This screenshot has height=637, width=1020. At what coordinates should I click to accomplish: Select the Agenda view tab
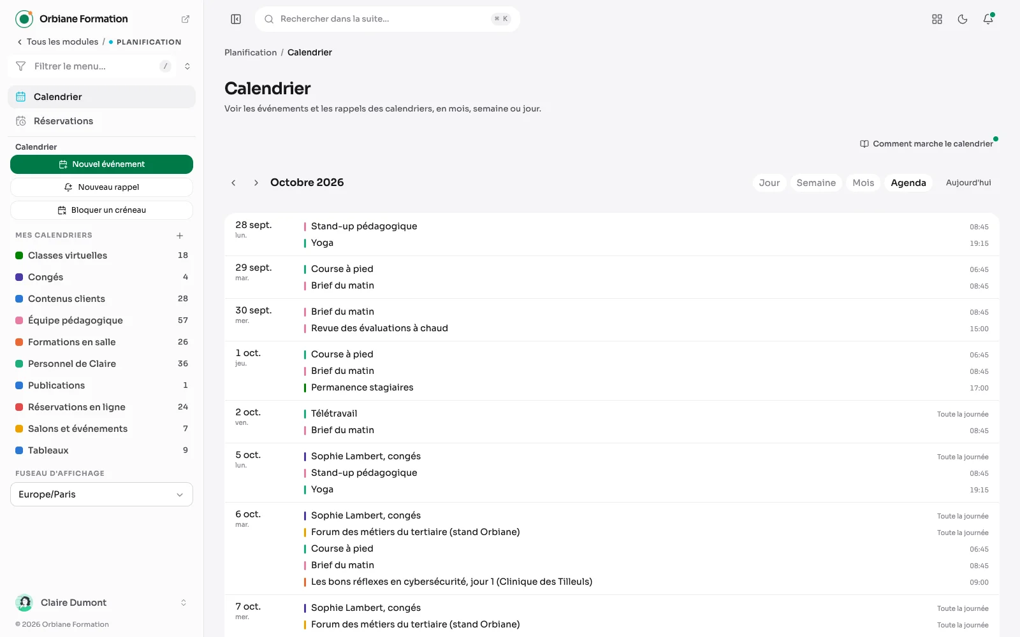(x=908, y=183)
